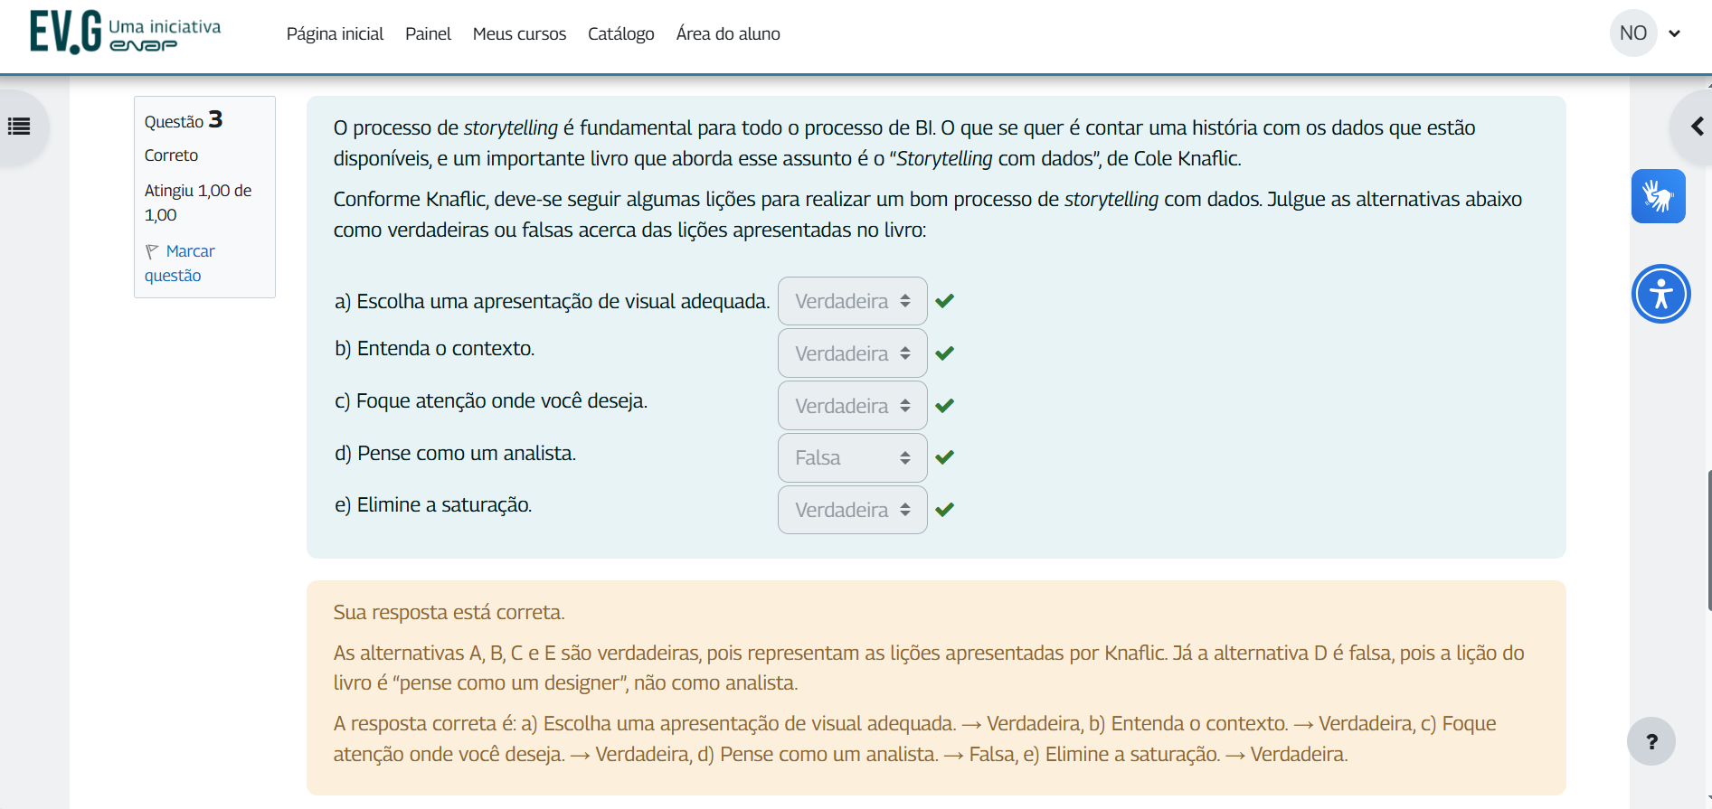Screen dimensions: 1712x809
Task: Click the EV.G Enap logo
Action: click(x=125, y=33)
